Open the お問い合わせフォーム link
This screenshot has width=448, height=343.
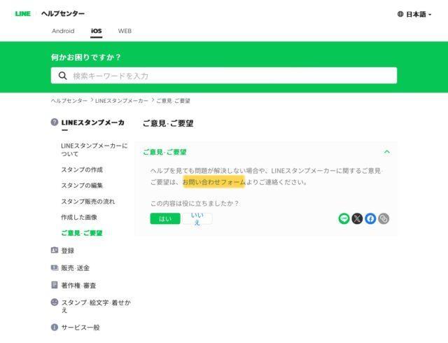[213, 182]
